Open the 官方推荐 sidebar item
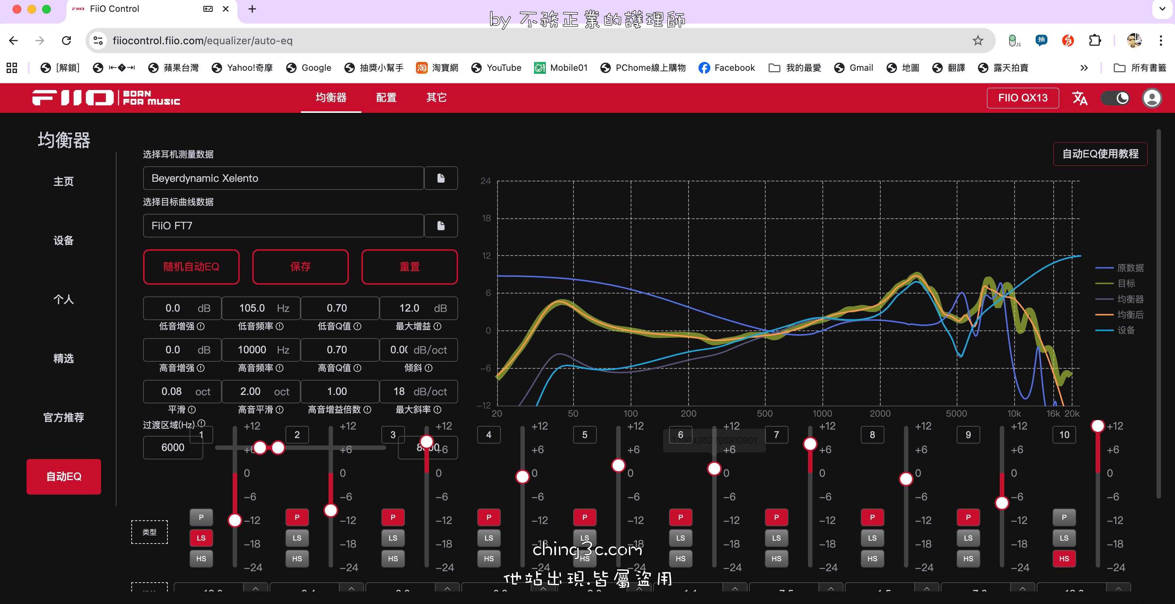Viewport: 1175px width, 604px height. (63, 417)
